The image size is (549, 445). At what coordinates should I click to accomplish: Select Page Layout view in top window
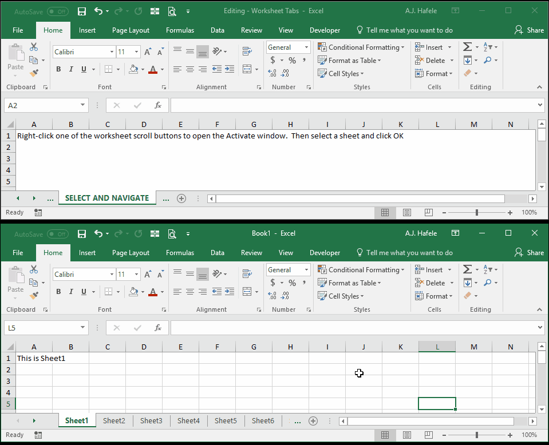click(x=406, y=212)
